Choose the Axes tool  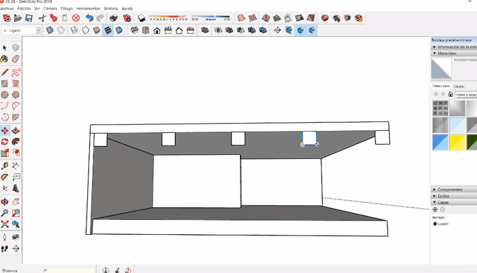(5, 188)
